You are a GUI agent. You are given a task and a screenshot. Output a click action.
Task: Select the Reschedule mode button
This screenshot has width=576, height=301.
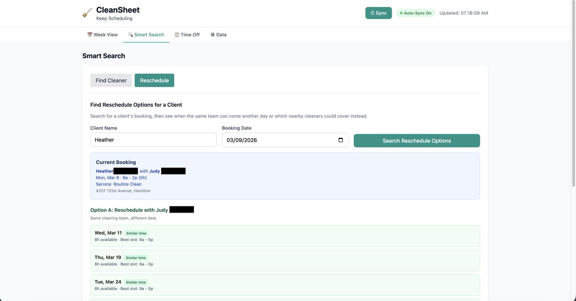pos(154,81)
